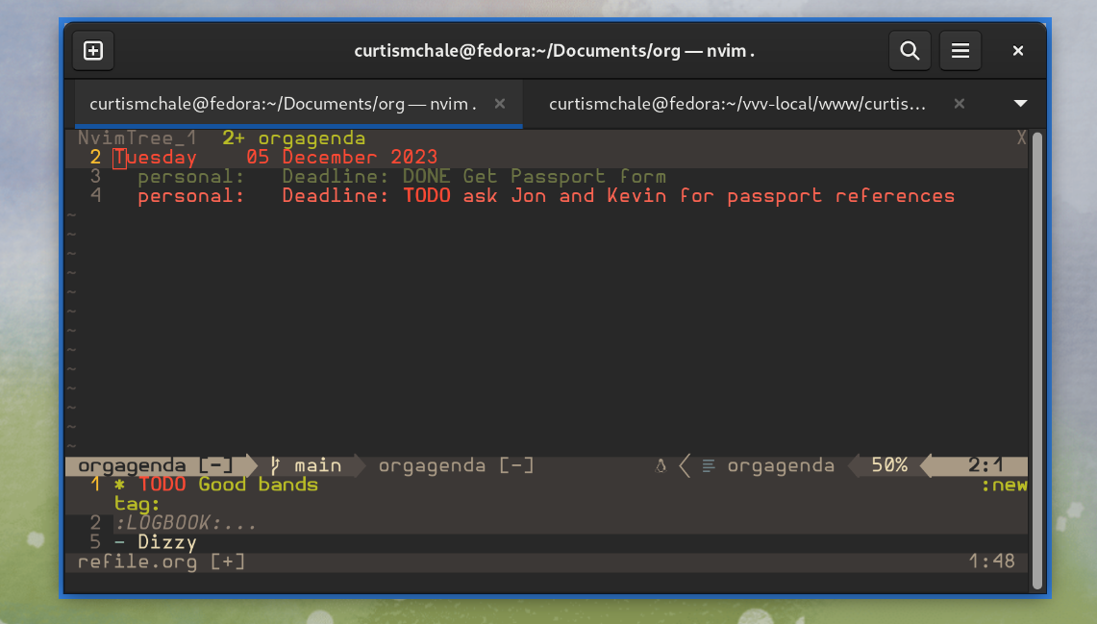Click the 50% progress indicator in statusline
Viewport: 1097px width, 624px height.
888,465
